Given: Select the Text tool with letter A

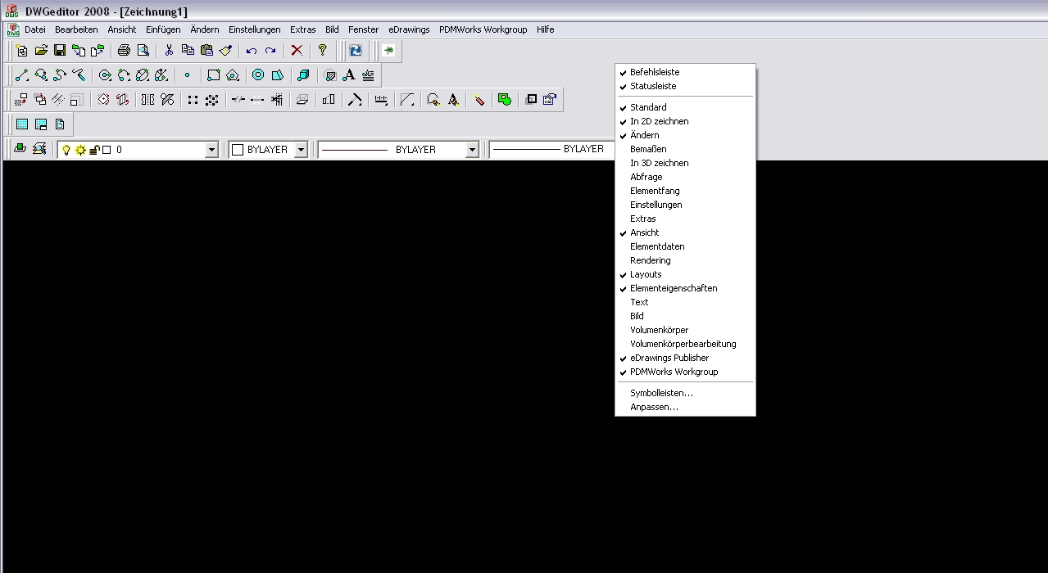Looking at the screenshot, I should tap(349, 75).
